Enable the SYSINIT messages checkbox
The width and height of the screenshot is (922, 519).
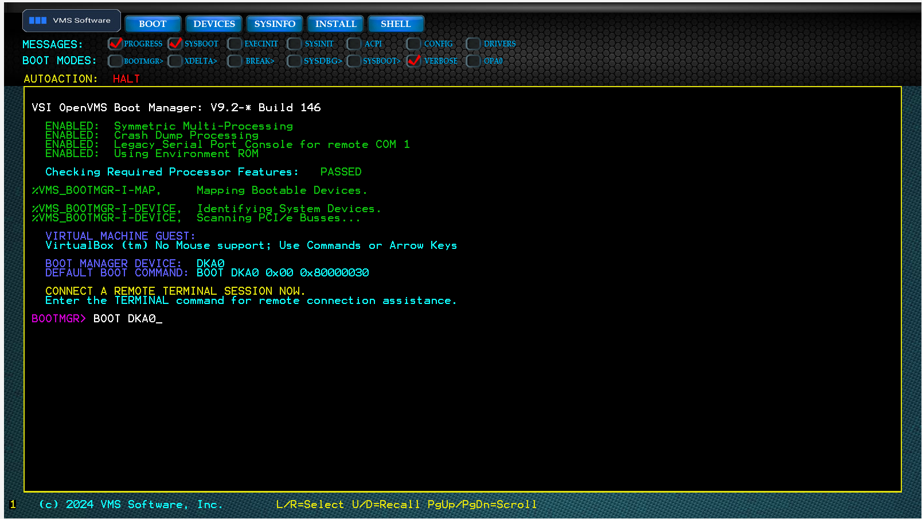click(294, 44)
